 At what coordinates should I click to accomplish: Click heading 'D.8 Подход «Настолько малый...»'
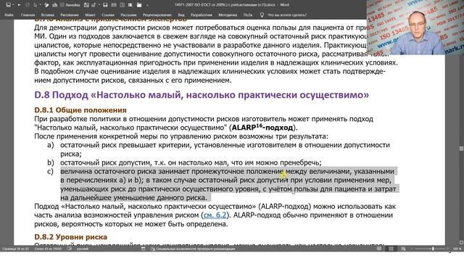click(x=202, y=95)
